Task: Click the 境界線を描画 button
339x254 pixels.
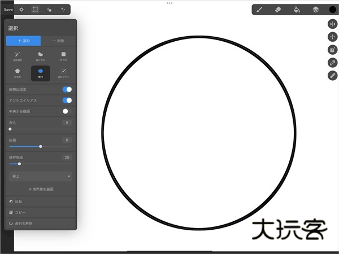Action: point(40,189)
